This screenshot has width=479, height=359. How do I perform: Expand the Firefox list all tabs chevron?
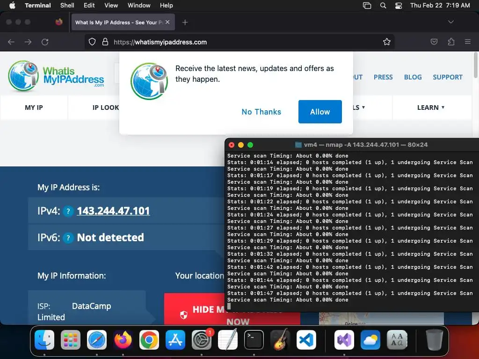click(450, 22)
